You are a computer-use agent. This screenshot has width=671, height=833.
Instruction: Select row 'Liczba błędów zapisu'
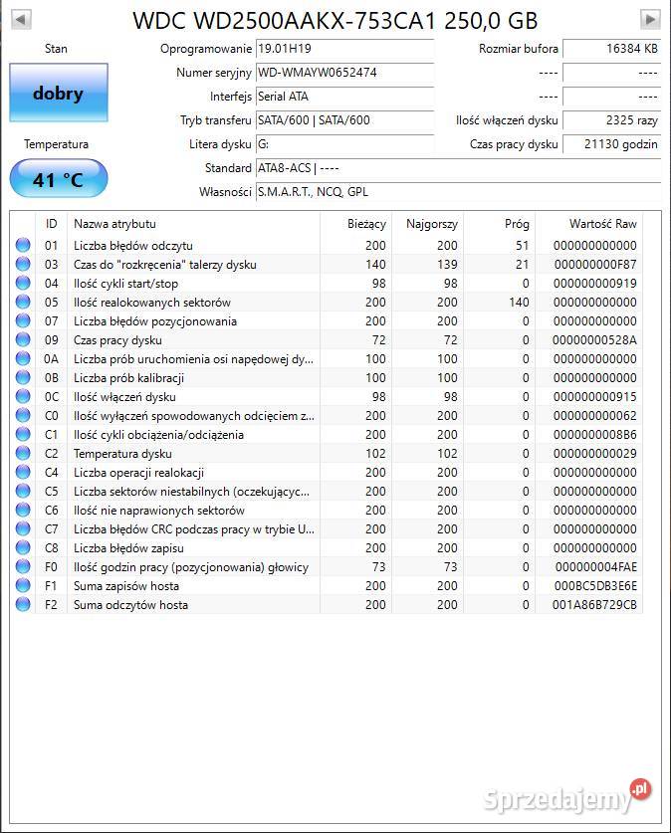pyautogui.click(x=327, y=547)
